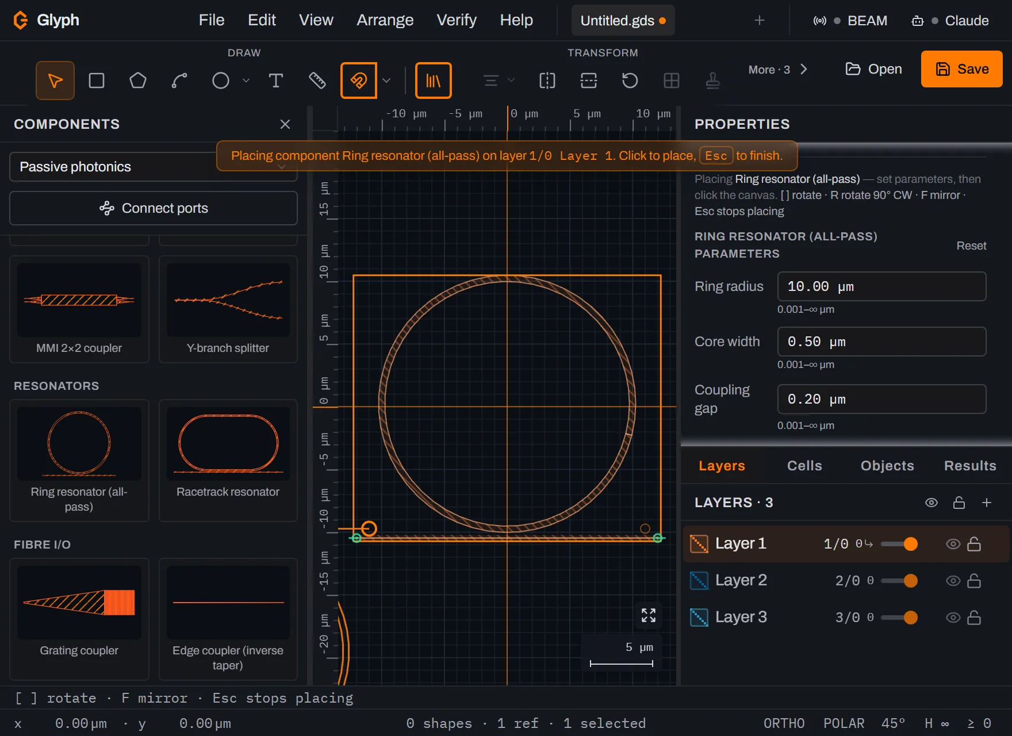Expand the circle tool options arrow
Screen dimensions: 1012x736
click(246, 80)
